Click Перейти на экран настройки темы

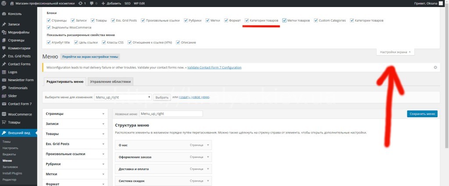click(90, 57)
